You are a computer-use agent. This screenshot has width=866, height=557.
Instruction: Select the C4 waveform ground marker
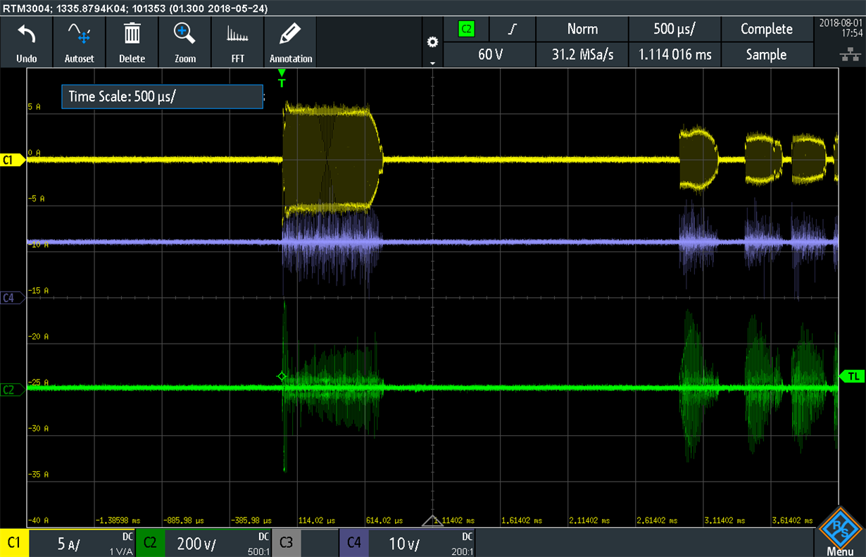tap(13, 298)
